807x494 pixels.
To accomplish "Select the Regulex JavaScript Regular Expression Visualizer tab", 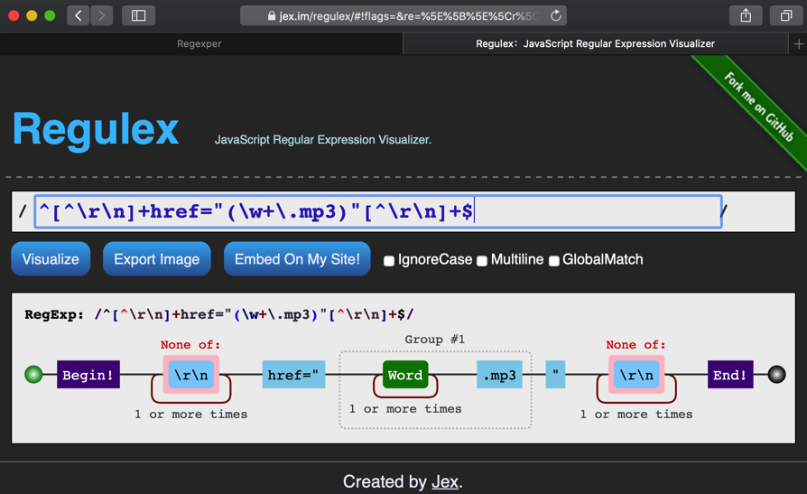I will 595,44.
